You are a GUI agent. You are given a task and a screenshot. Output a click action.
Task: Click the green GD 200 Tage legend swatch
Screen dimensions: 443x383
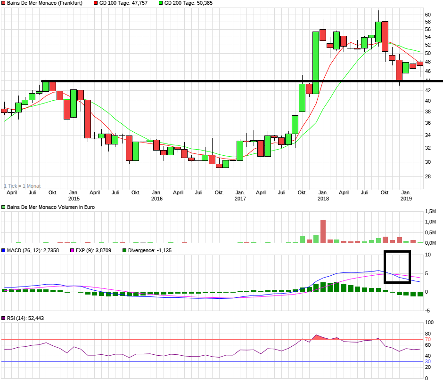click(x=161, y=3)
